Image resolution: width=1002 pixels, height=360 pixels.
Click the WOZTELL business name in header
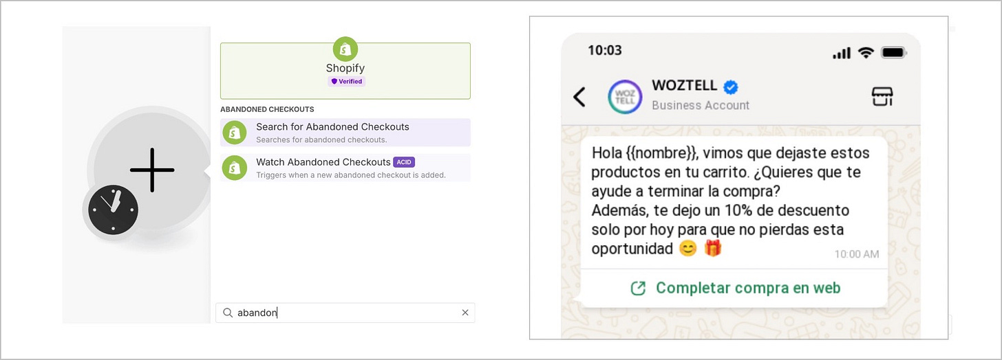685,87
